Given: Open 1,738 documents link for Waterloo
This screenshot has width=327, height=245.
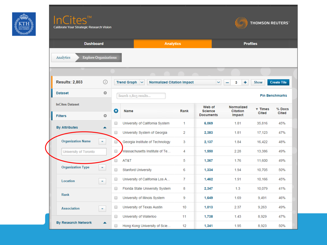Looking at the screenshot, I should [x=208, y=217].
